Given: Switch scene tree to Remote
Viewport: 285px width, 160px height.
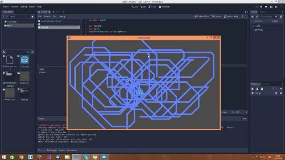Looking at the screenshot, I should coord(258,21).
